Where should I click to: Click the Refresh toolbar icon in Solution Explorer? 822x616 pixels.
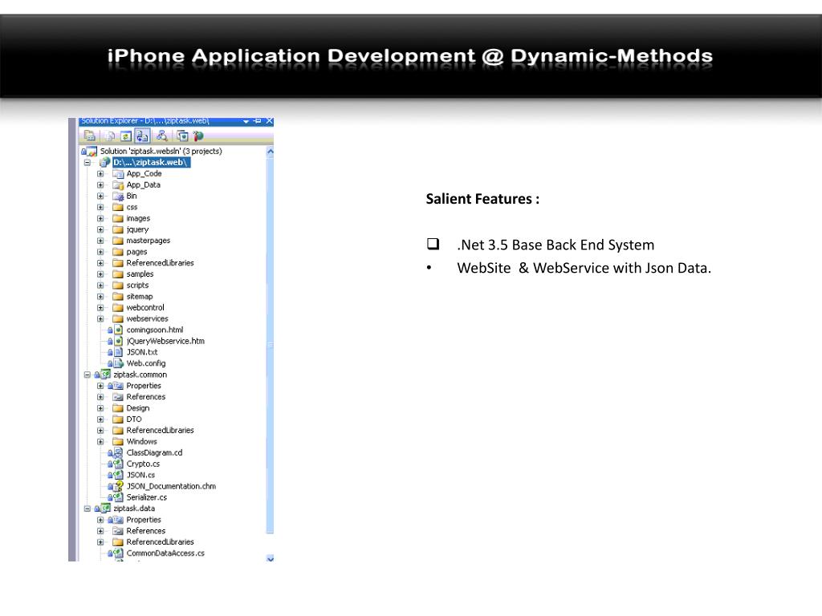point(126,136)
